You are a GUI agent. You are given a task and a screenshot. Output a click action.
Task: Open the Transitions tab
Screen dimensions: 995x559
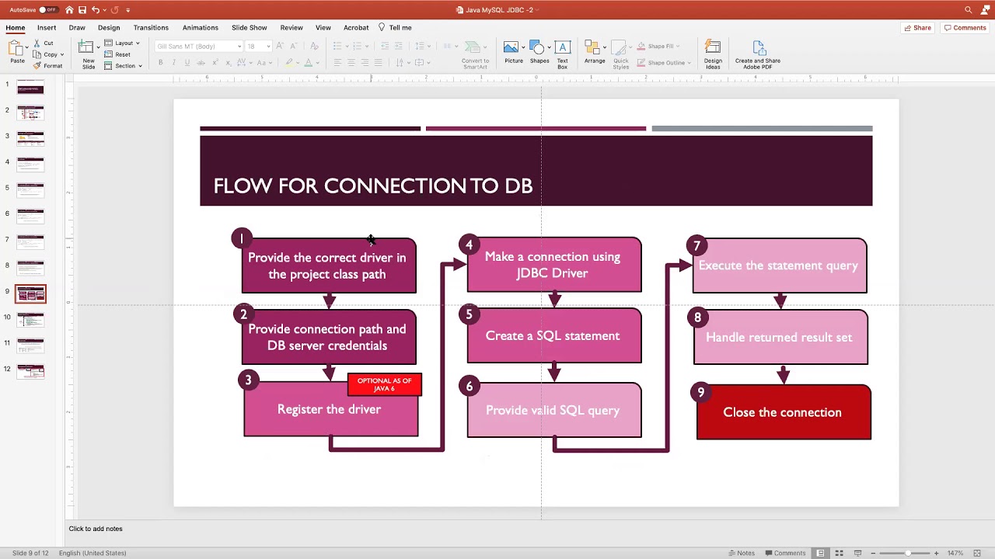pyautogui.click(x=151, y=27)
